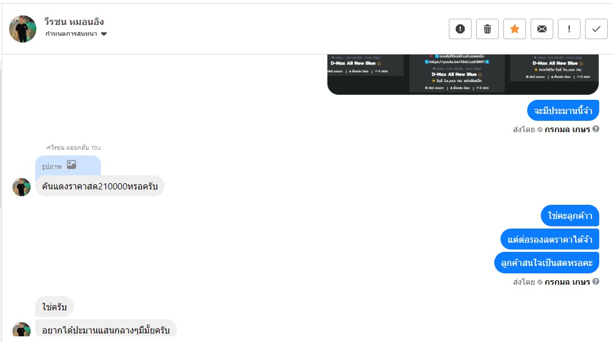Image resolution: width=614 pixels, height=342 pixels.
Task: Select message ใช่ครับ
Action: 54,307
